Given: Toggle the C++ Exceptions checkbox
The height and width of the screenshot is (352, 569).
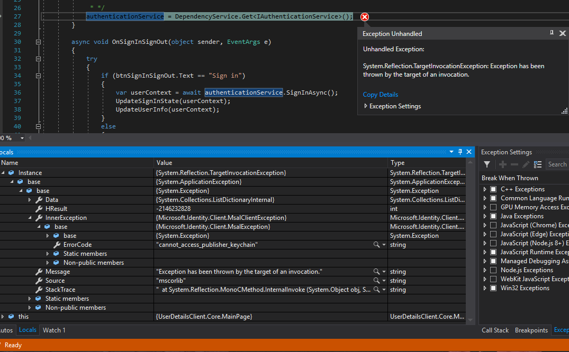Looking at the screenshot, I should pos(493,189).
